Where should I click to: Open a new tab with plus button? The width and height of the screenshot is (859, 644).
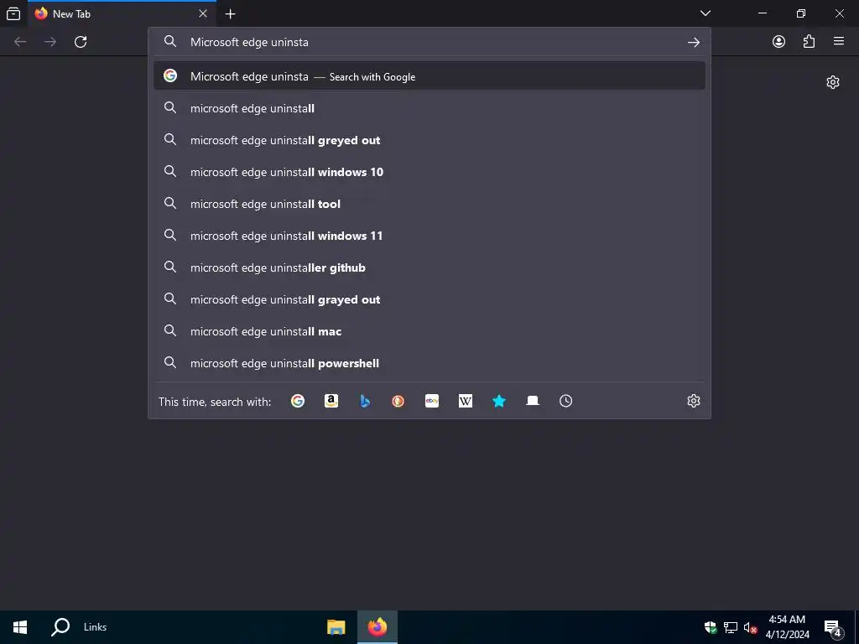point(231,14)
